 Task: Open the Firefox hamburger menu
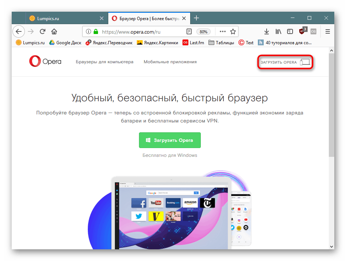(328, 31)
